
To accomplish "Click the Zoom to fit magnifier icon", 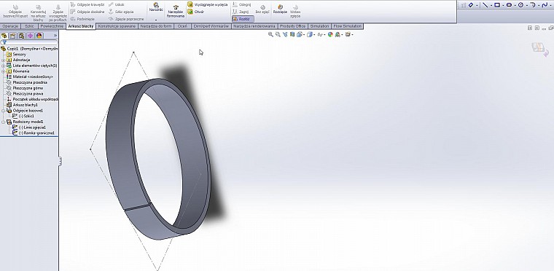I will coord(270,34).
